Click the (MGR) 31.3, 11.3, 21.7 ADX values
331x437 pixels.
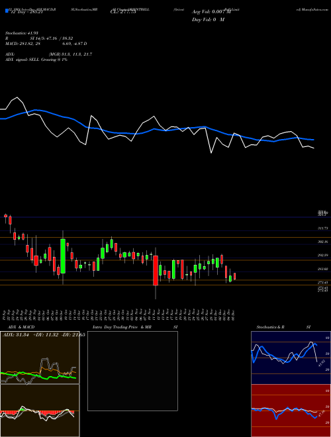(70, 54)
